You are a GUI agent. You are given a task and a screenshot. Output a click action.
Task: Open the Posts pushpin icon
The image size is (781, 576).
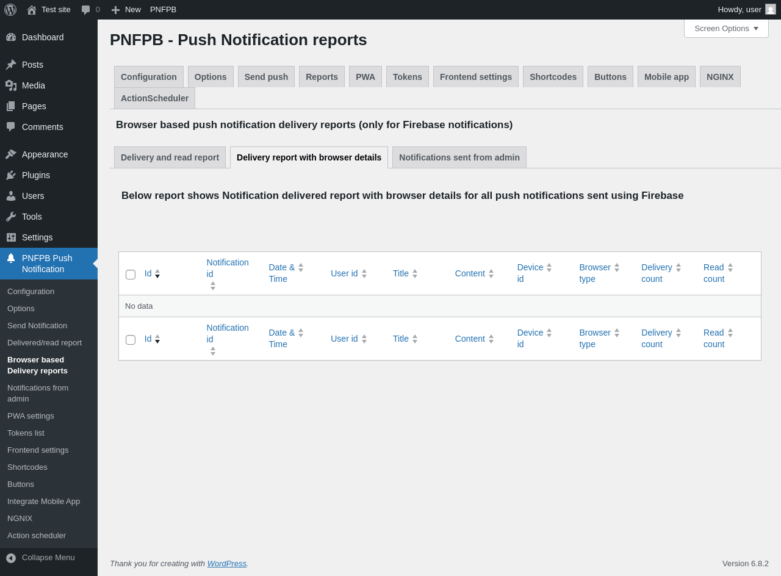(11, 65)
